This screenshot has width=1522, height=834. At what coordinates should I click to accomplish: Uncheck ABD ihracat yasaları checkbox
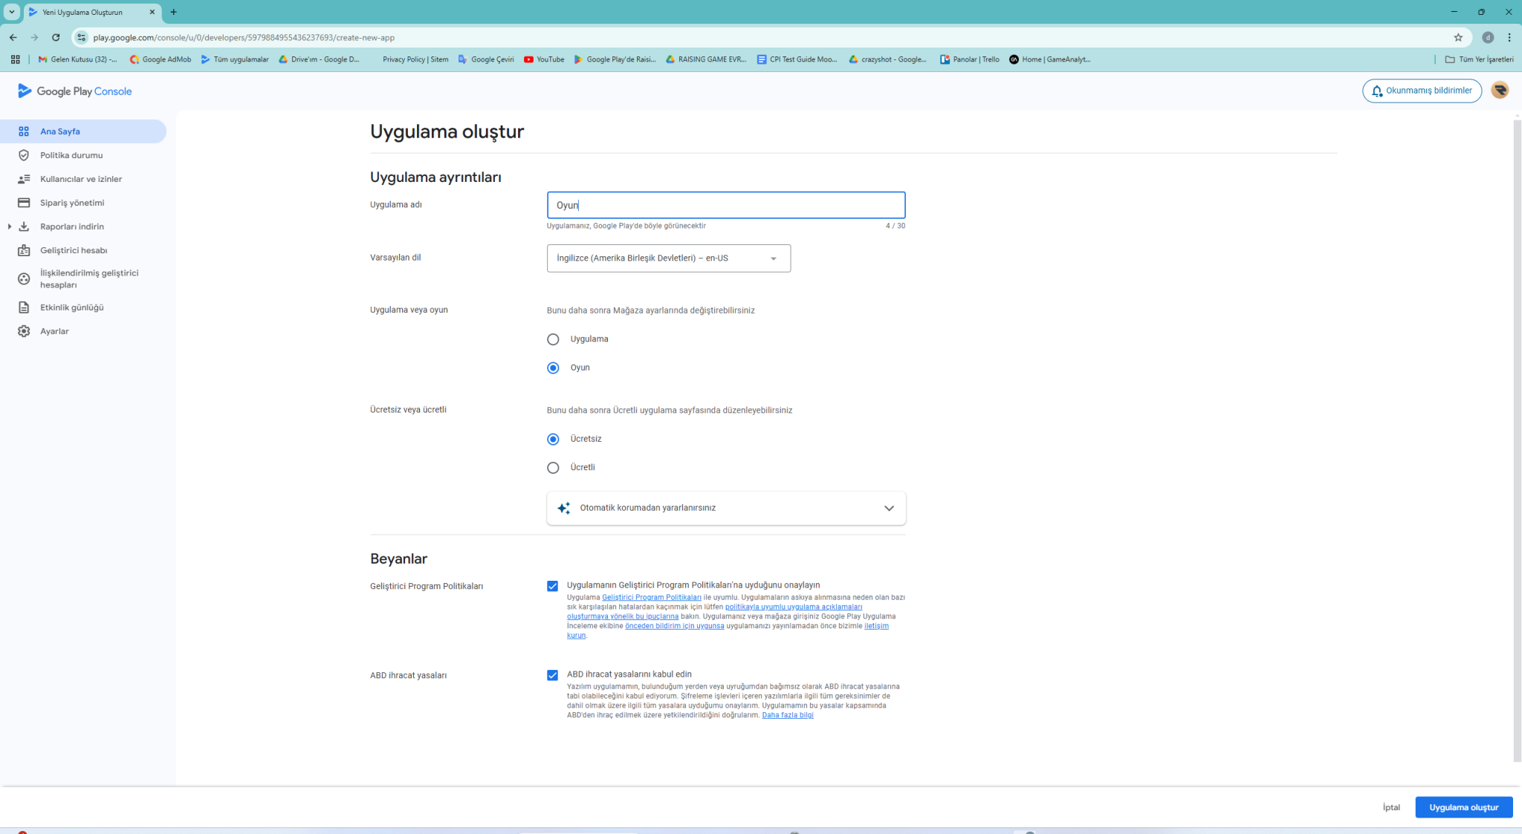552,675
